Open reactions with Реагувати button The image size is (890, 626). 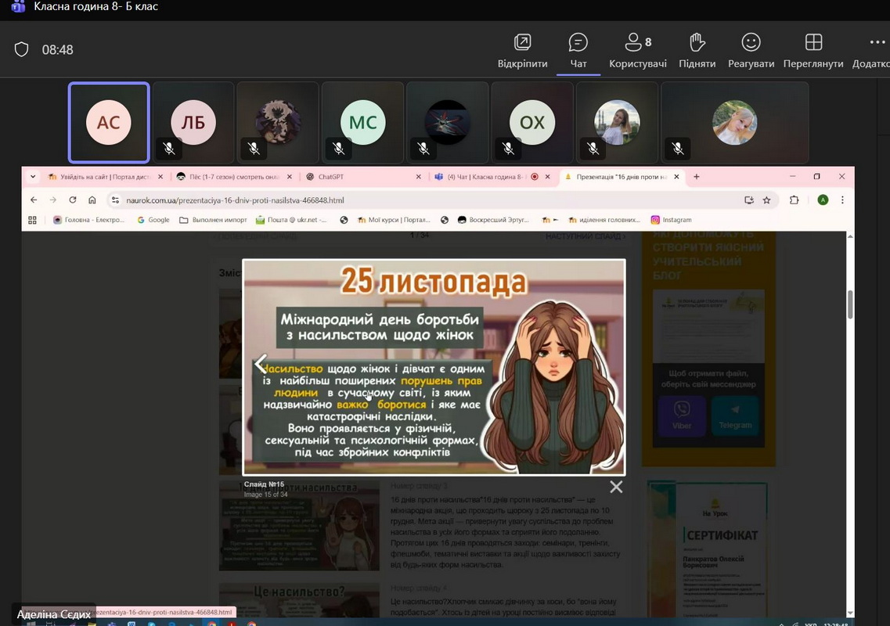751,50
